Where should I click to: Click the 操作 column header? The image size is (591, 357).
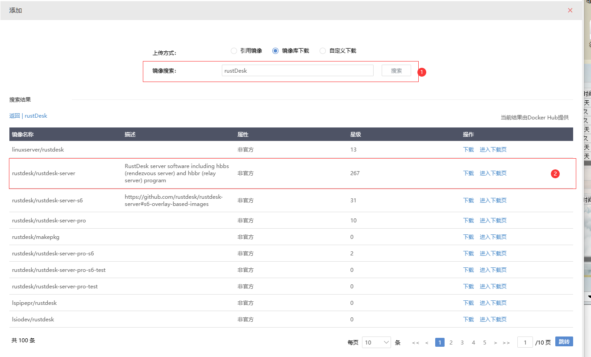click(x=468, y=135)
